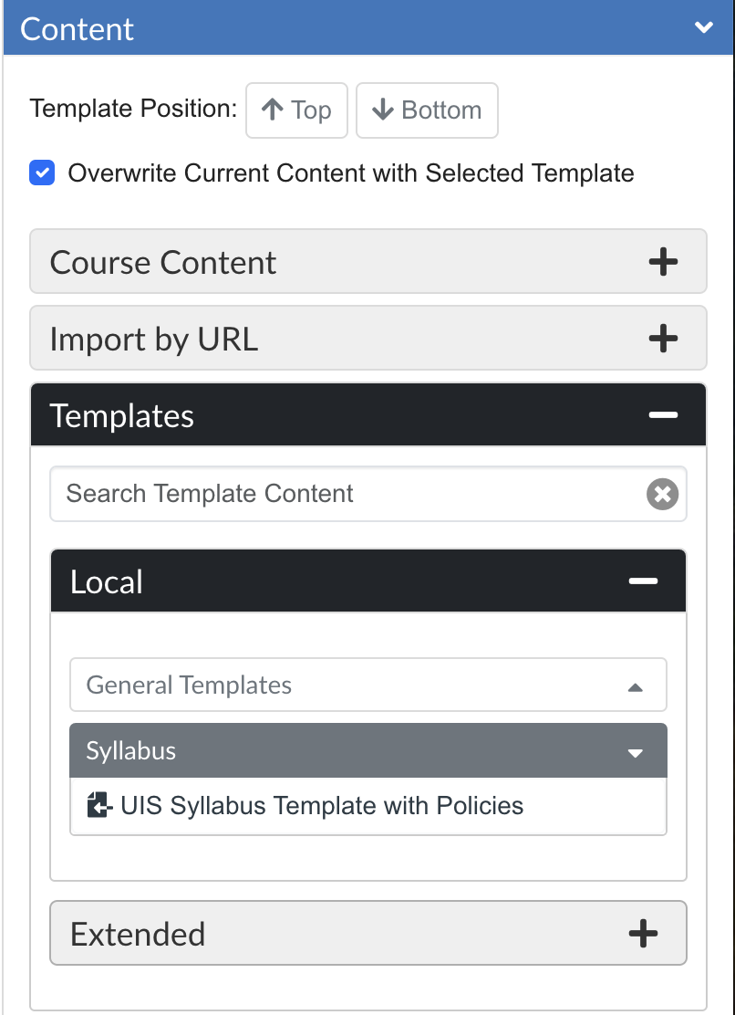The height and width of the screenshot is (1015, 735).
Task: Clear the template search with X icon
Action: click(x=663, y=495)
